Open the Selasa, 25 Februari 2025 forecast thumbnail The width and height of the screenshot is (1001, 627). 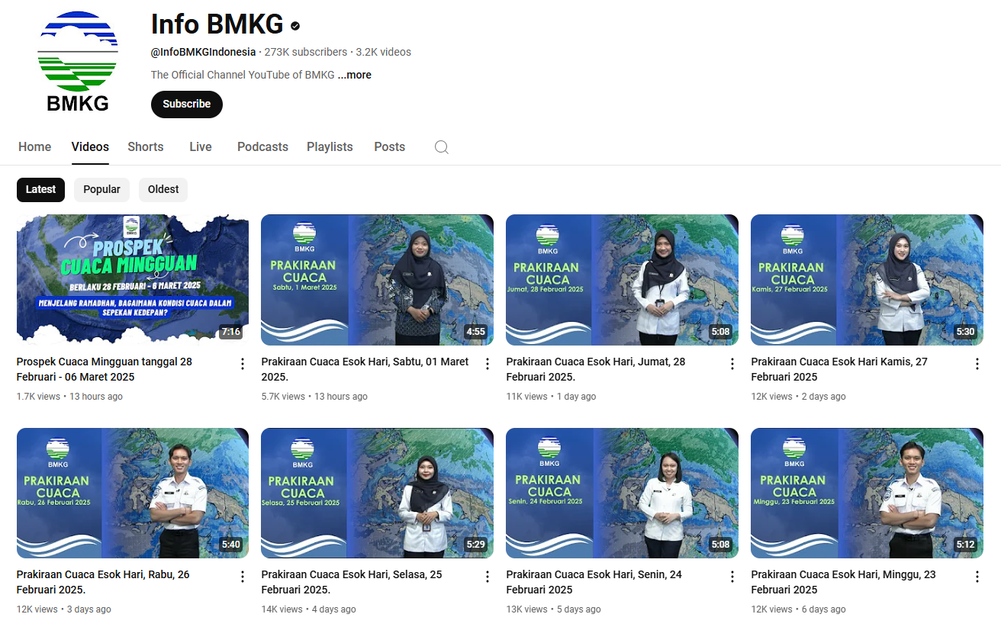pos(377,493)
